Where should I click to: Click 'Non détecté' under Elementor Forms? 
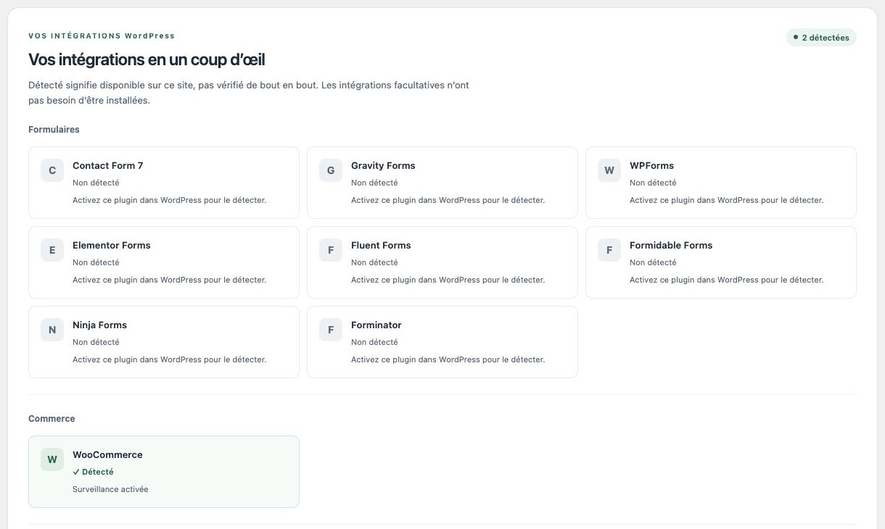tap(96, 263)
